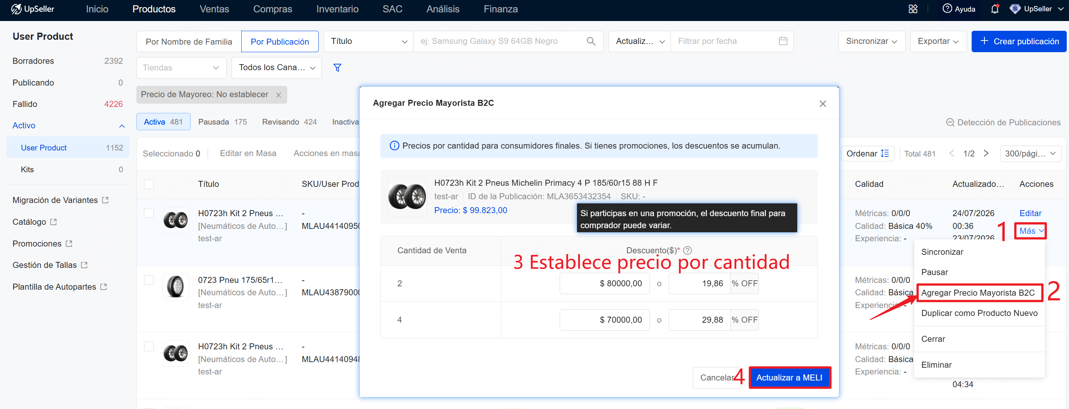Open the Finanza top menu
Viewport: 1069px width, 409px height.
pos(500,9)
